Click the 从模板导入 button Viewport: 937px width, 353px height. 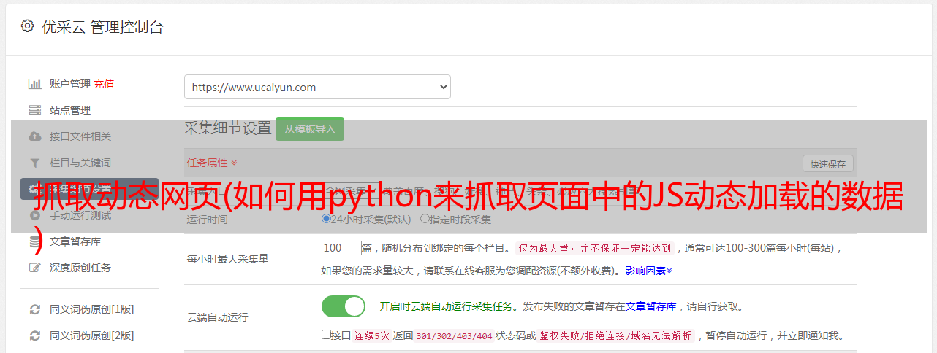310,129
